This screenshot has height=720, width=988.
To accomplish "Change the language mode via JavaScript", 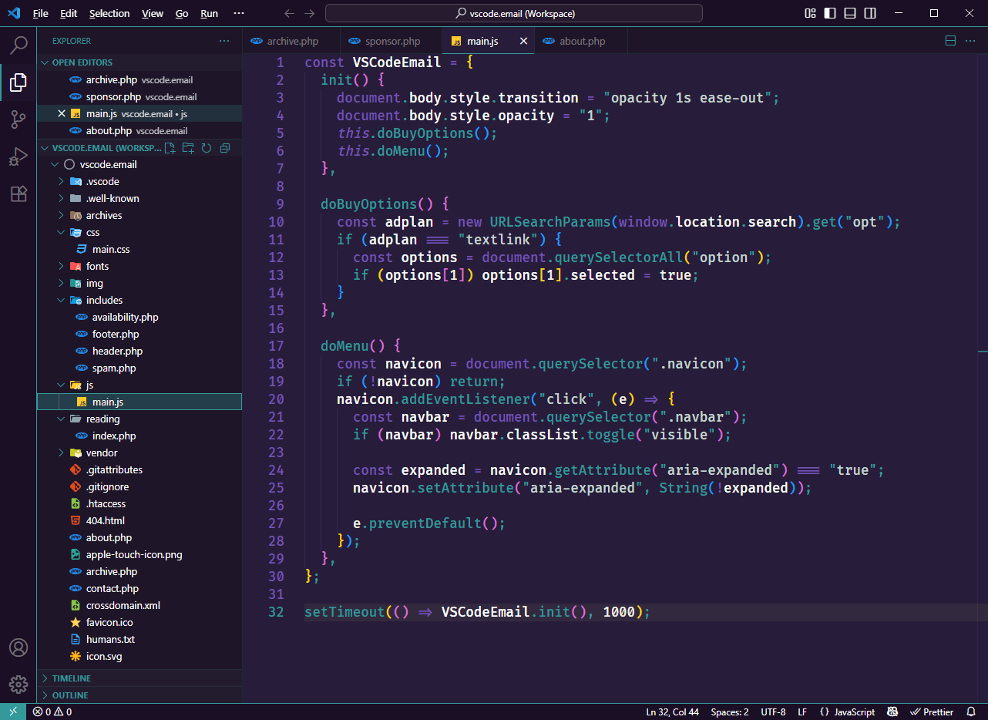I will pos(848,712).
